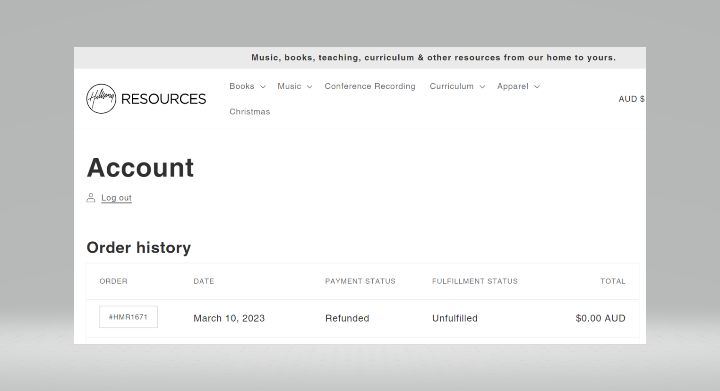Click the Refunded payment status
The height and width of the screenshot is (391, 720).
coord(347,318)
